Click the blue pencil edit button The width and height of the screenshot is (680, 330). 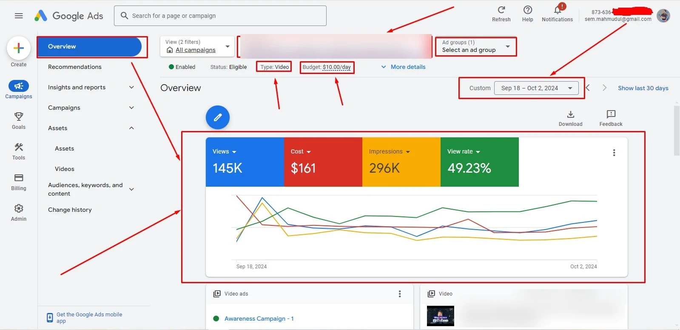click(218, 117)
